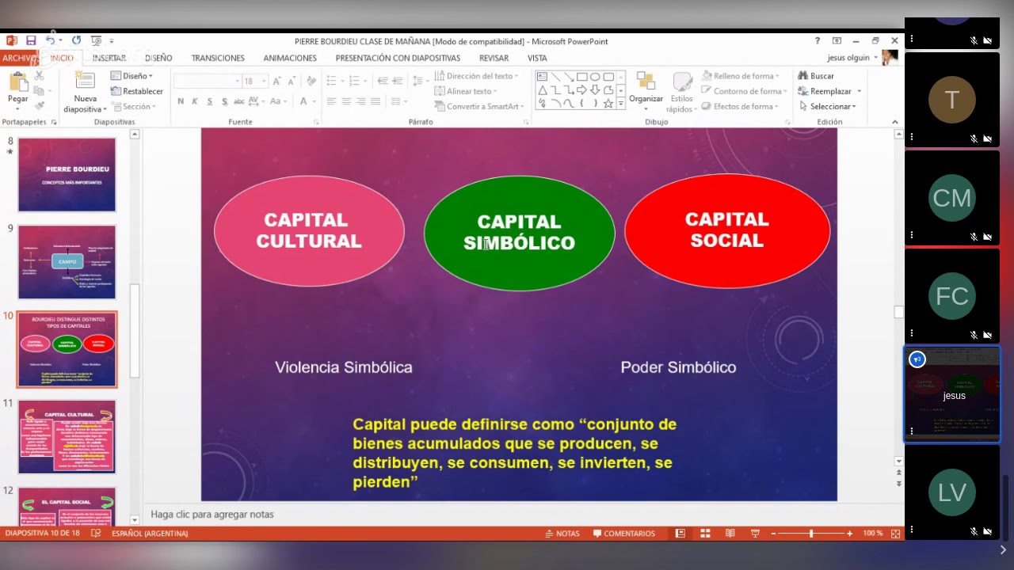Toggle text shadow
This screenshot has height=570, width=1014.
(224, 101)
